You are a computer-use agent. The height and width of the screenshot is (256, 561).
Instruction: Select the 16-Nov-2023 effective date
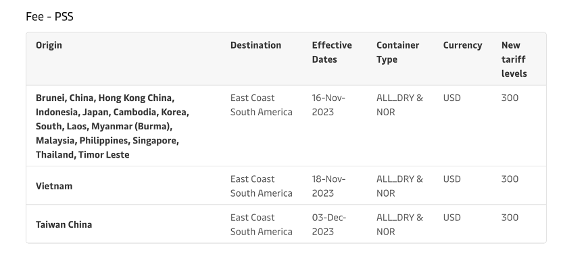tap(328, 105)
